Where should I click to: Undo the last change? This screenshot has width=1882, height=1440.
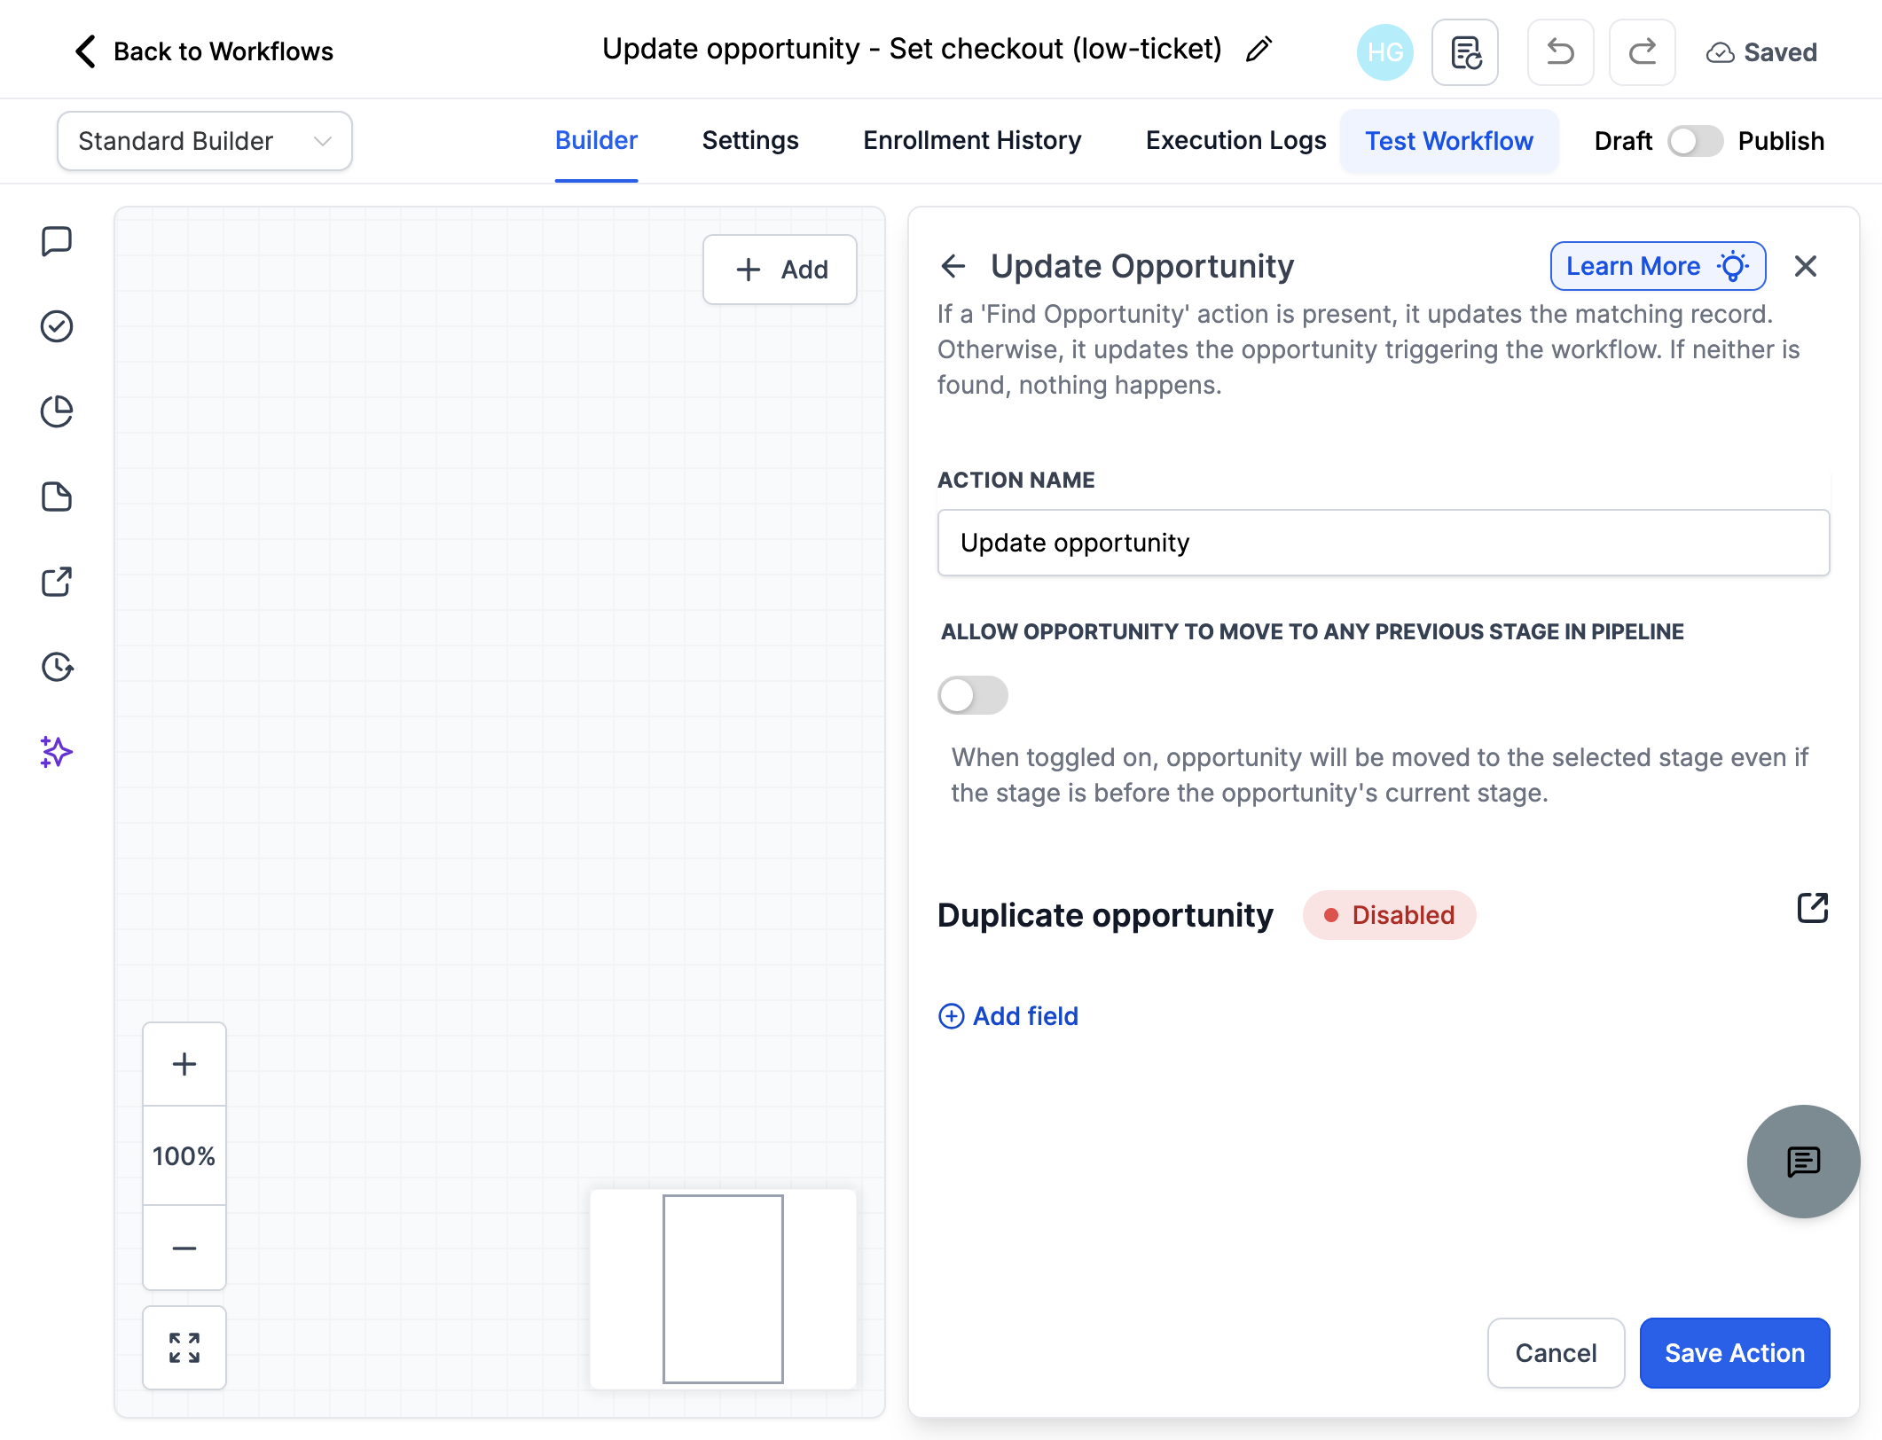coord(1560,52)
